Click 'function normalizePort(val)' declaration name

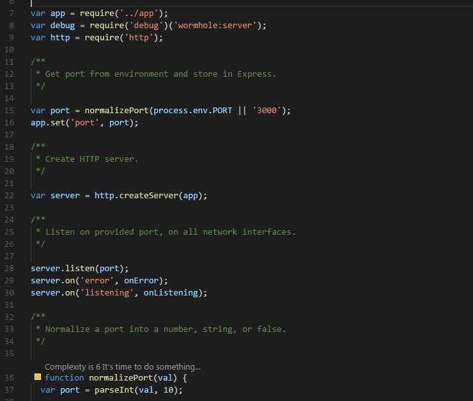121,378
